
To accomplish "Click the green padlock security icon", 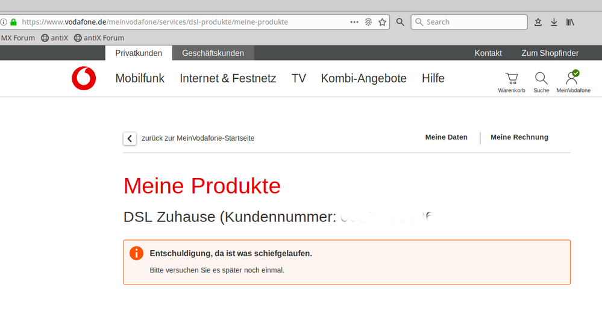I will click(x=13, y=22).
